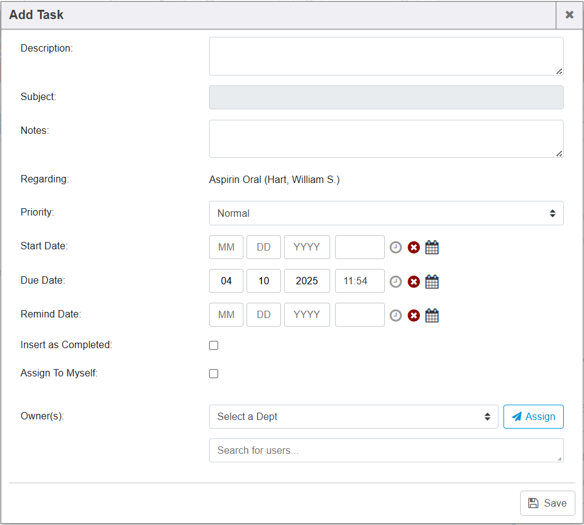Select the Due Date month field
Image resolution: width=584 pixels, height=525 pixels.
click(x=226, y=281)
